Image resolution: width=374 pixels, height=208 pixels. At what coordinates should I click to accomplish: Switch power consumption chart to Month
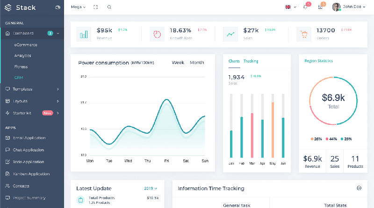pyautogui.click(x=197, y=63)
